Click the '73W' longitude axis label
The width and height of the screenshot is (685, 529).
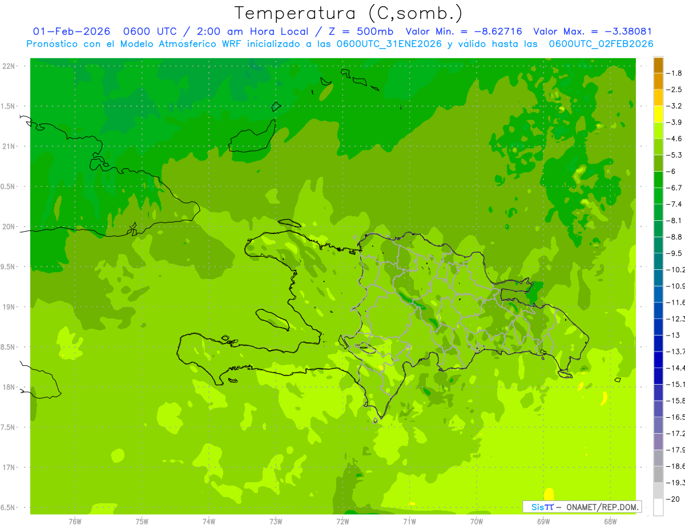point(276,522)
